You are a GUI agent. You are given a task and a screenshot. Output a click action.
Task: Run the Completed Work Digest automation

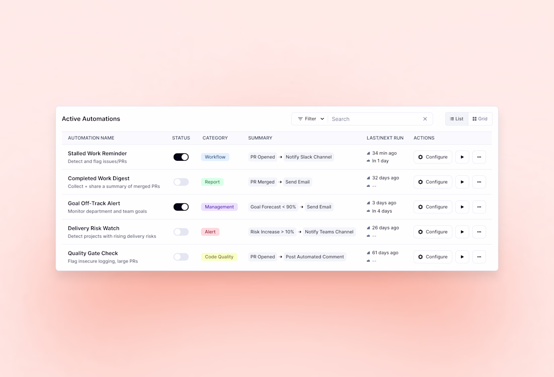click(x=462, y=182)
